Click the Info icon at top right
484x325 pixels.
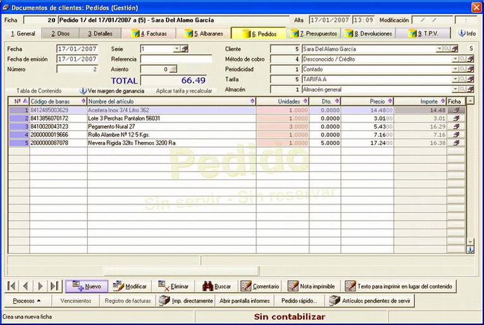pos(467,33)
